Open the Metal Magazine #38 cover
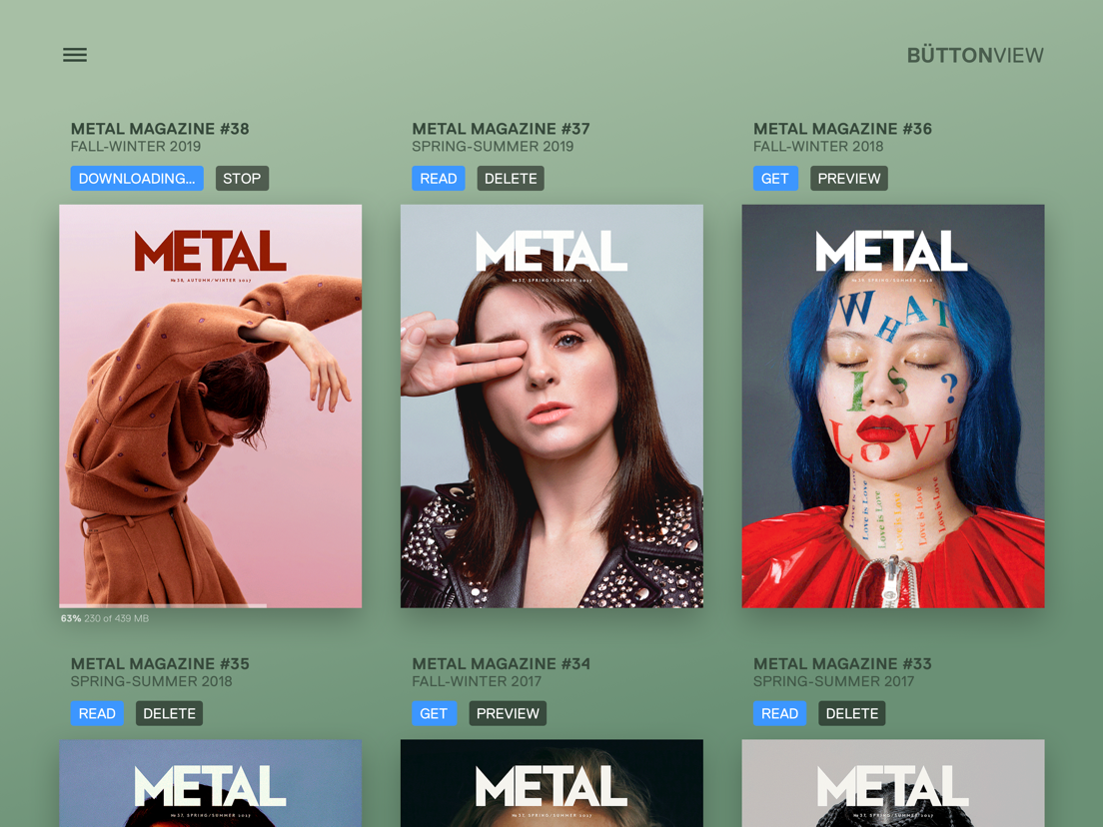 (211, 406)
